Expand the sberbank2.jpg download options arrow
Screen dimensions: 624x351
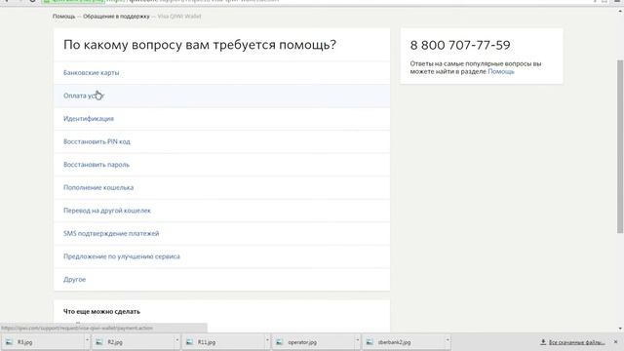point(448,340)
